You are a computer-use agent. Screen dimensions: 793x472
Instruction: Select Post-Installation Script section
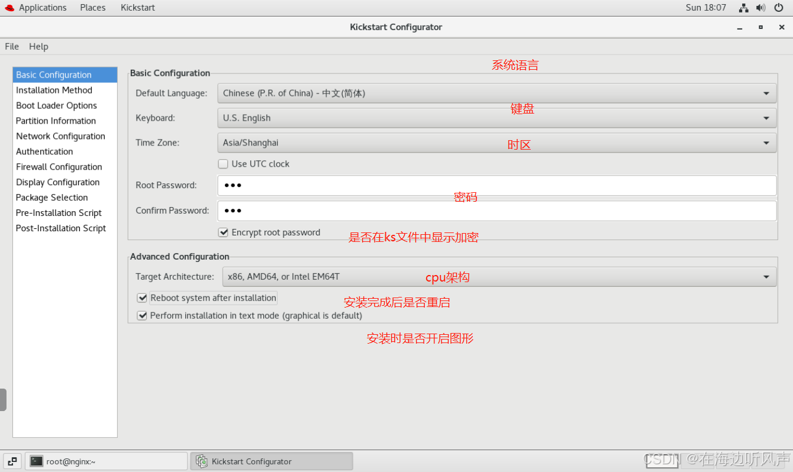(x=65, y=229)
